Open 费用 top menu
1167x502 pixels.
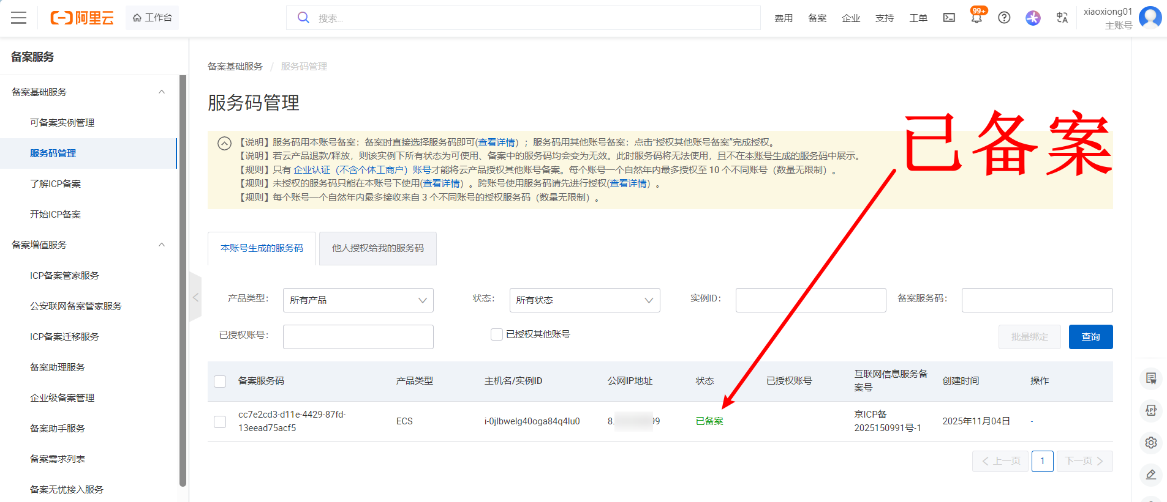[784, 18]
